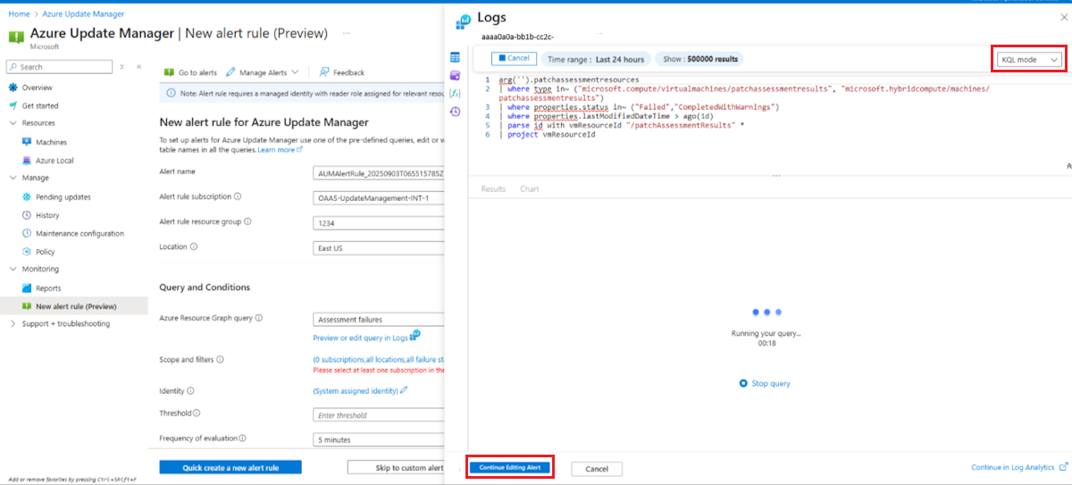Collapse the Resources section

(13, 123)
